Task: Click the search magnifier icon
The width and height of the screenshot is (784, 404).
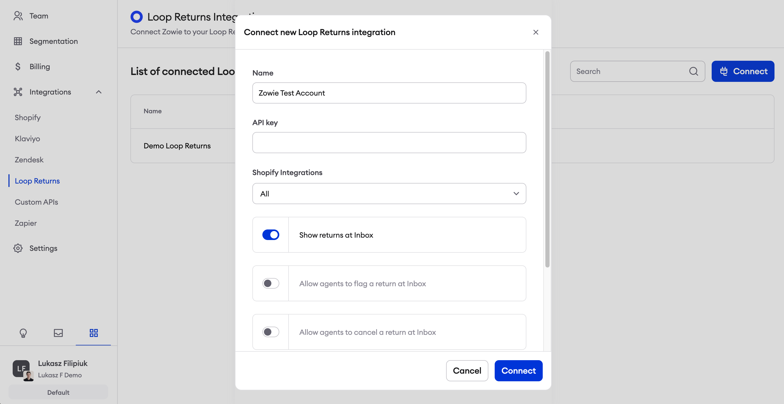Action: tap(694, 71)
